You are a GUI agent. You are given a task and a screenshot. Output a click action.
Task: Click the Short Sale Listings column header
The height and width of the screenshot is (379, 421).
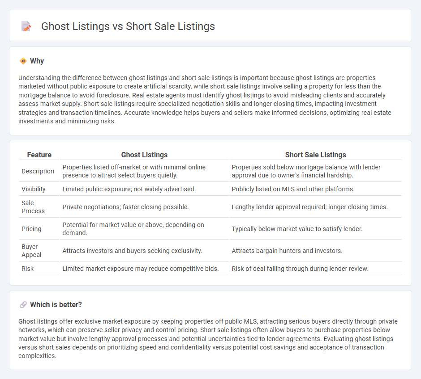click(315, 155)
